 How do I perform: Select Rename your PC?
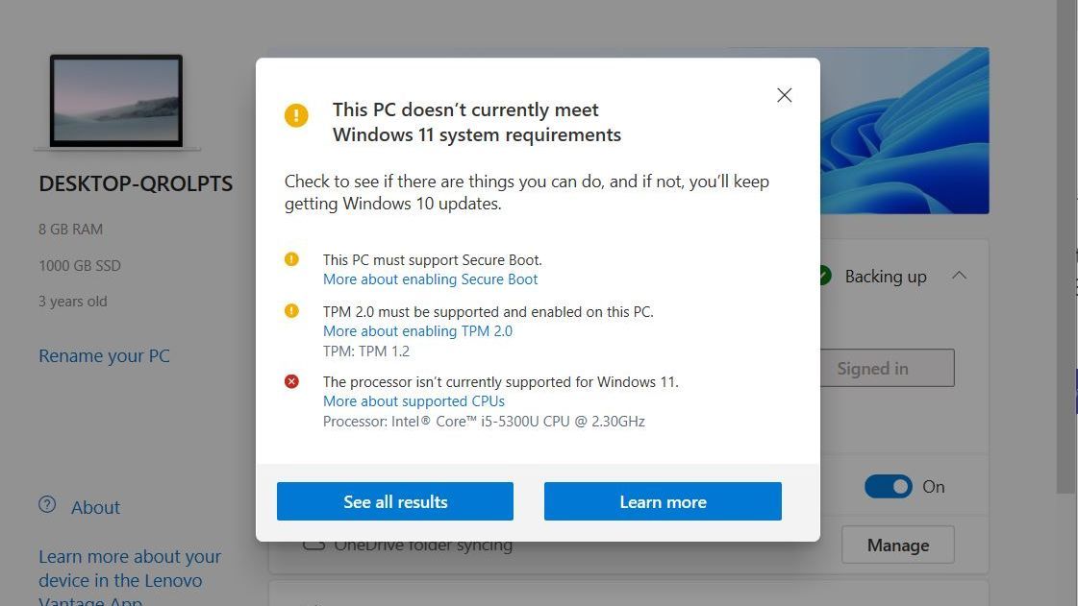click(103, 355)
